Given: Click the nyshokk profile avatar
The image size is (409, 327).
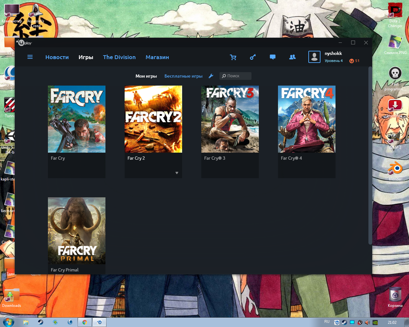Looking at the screenshot, I should pyautogui.click(x=314, y=57).
